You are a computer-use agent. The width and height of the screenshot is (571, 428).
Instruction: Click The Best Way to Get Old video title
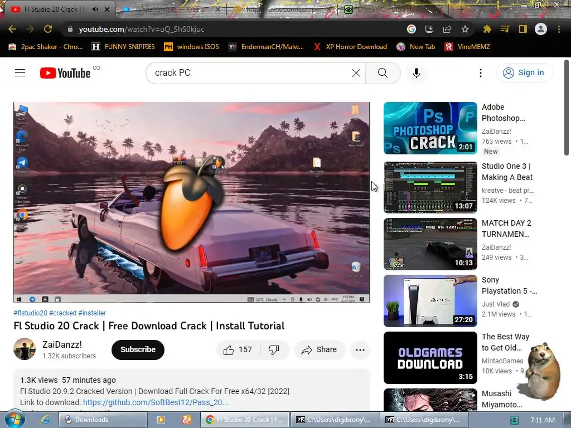505,342
